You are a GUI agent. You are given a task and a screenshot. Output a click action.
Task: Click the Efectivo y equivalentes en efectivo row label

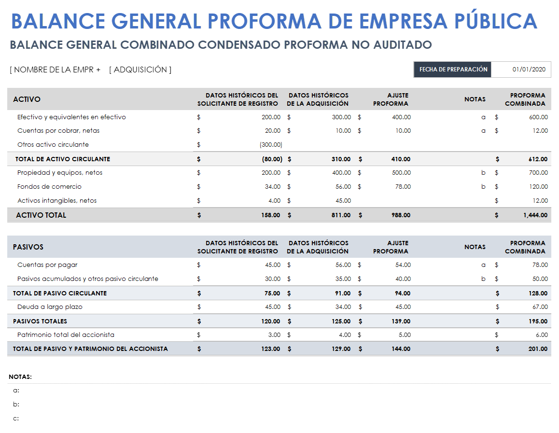(72, 117)
